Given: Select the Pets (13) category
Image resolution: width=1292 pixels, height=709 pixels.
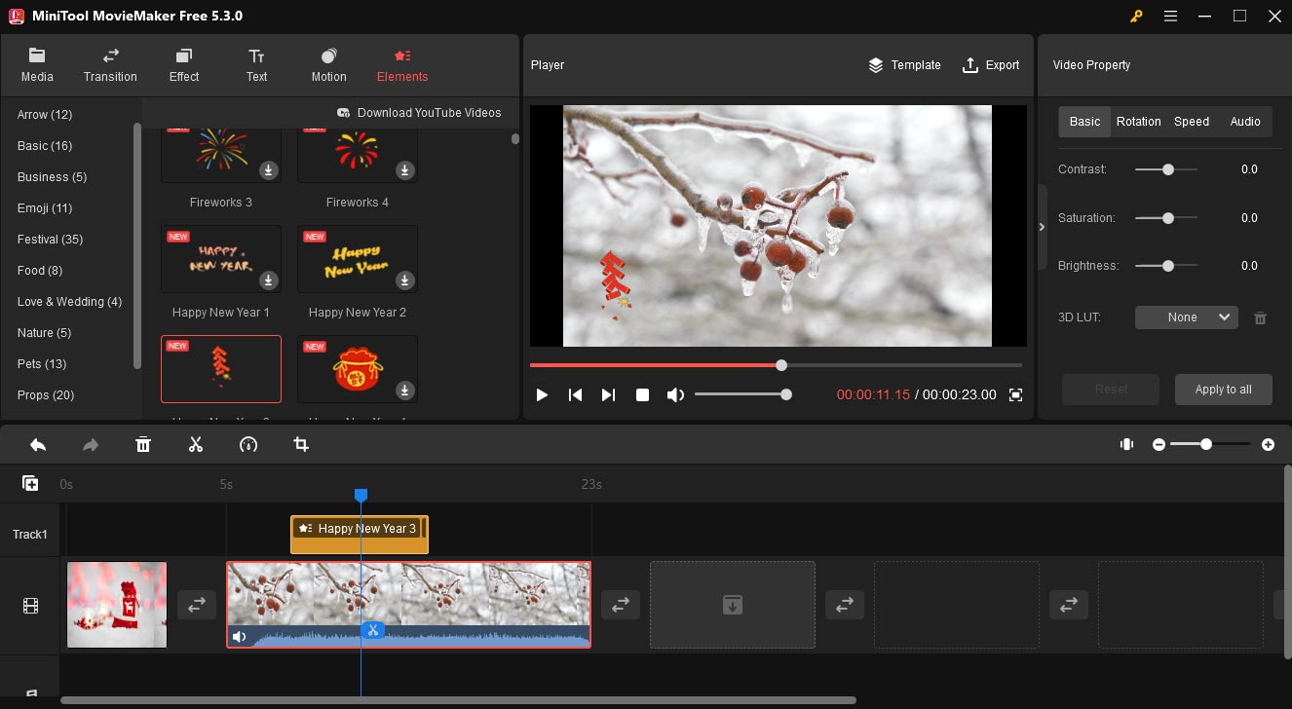Looking at the screenshot, I should [x=42, y=364].
